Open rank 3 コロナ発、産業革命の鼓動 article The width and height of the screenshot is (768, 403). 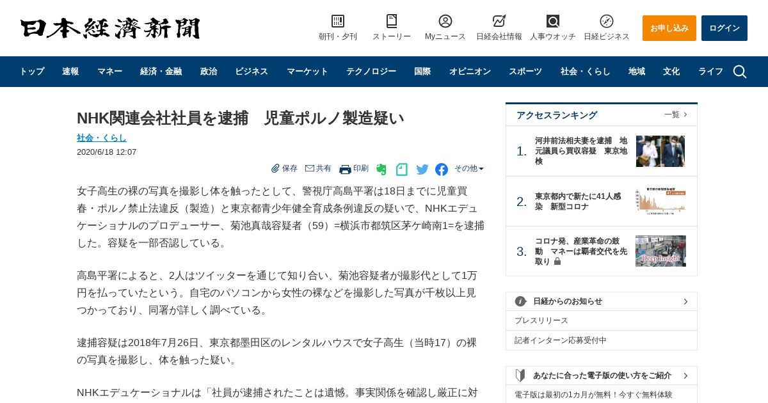pos(581,251)
